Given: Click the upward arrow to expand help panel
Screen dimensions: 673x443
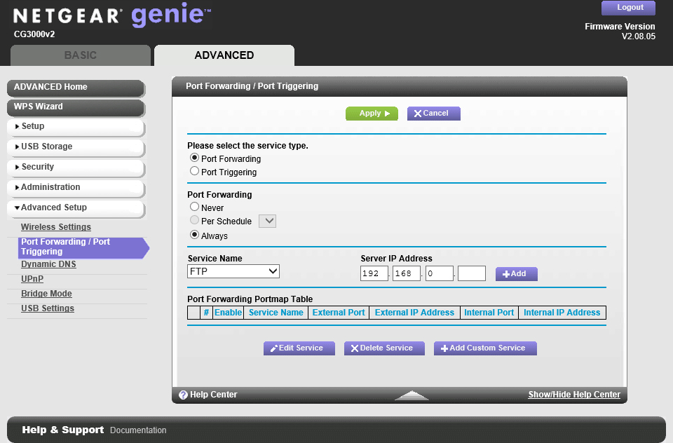Looking at the screenshot, I should click(x=412, y=395).
